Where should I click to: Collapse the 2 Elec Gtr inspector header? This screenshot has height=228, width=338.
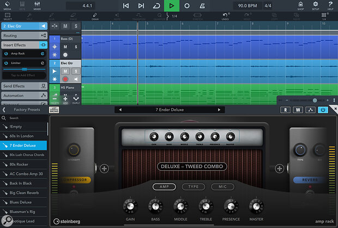[x=24, y=26]
